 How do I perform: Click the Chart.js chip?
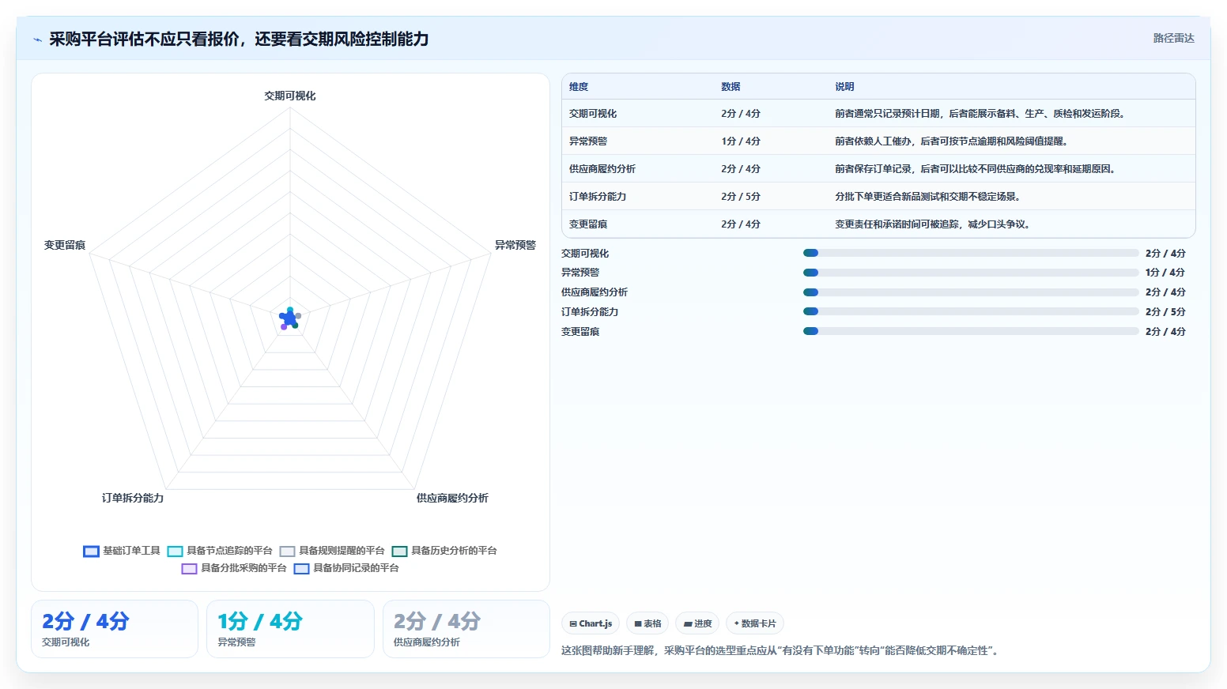[591, 623]
